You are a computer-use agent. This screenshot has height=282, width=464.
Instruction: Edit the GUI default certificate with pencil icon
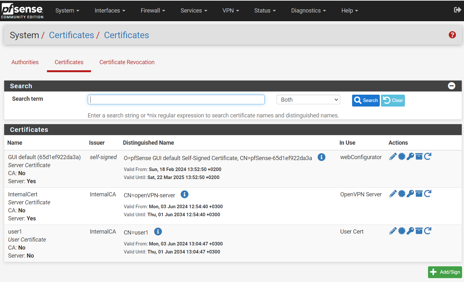[x=393, y=157]
